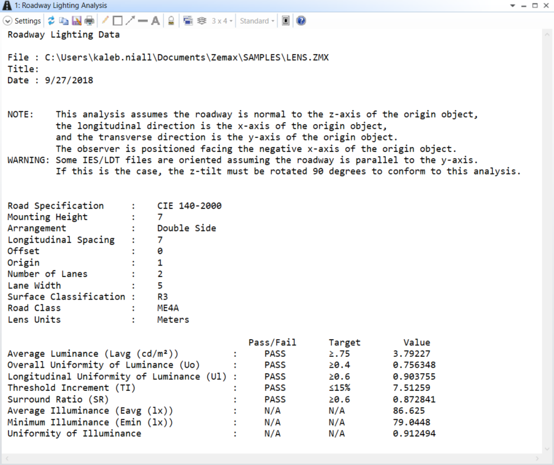Click the Zemax app icon in title bar
Screen dimensions: 554x465
7,5
